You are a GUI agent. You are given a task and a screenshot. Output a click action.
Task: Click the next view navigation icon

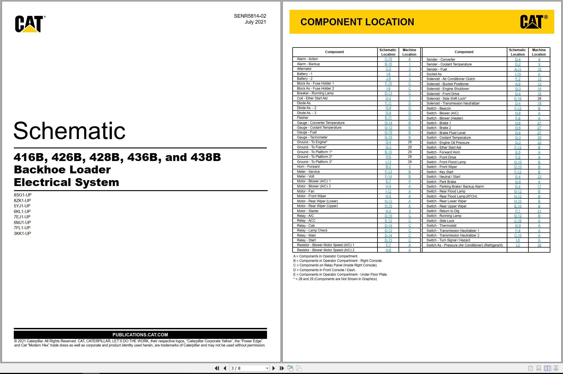(x=299, y=368)
